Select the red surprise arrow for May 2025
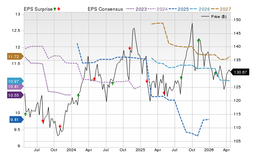 click(164, 93)
